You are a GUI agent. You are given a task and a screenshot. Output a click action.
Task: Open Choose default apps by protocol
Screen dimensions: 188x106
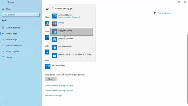[59, 90]
